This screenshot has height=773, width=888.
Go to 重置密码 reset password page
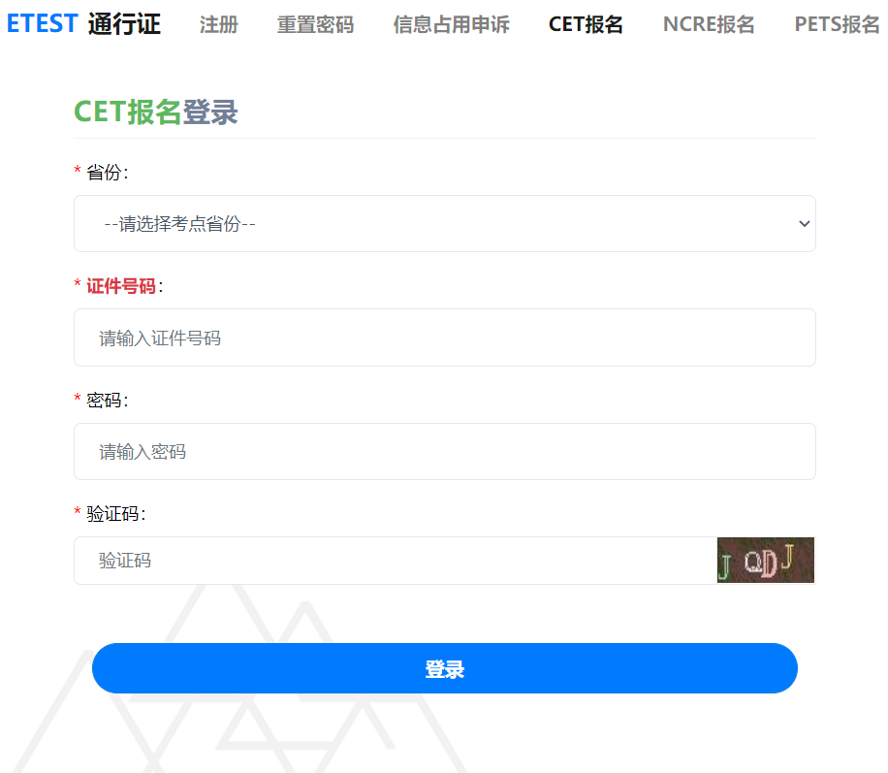(315, 24)
